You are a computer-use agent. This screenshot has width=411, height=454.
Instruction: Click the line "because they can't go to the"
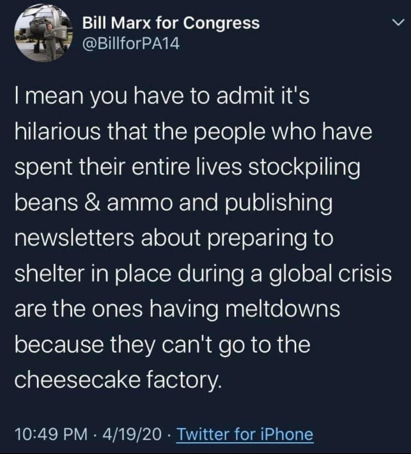162,345
